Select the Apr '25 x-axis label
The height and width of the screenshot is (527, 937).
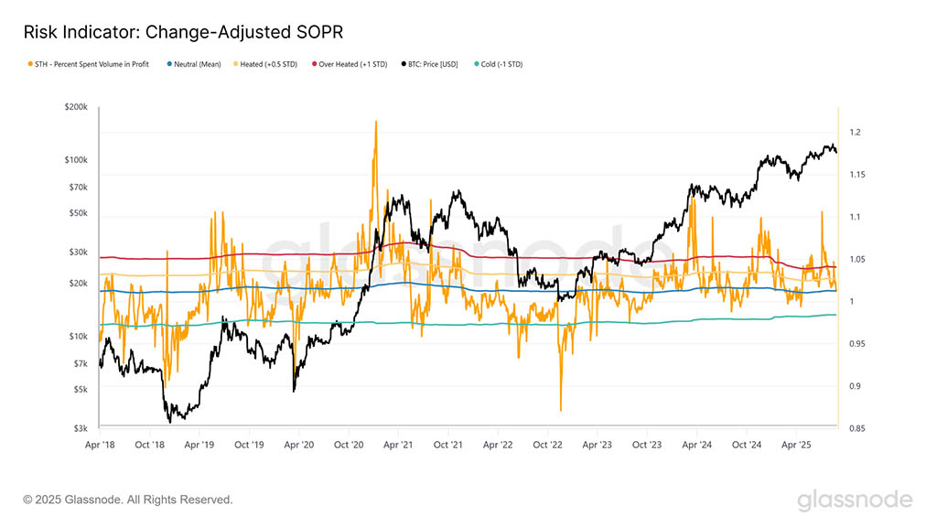pos(796,445)
